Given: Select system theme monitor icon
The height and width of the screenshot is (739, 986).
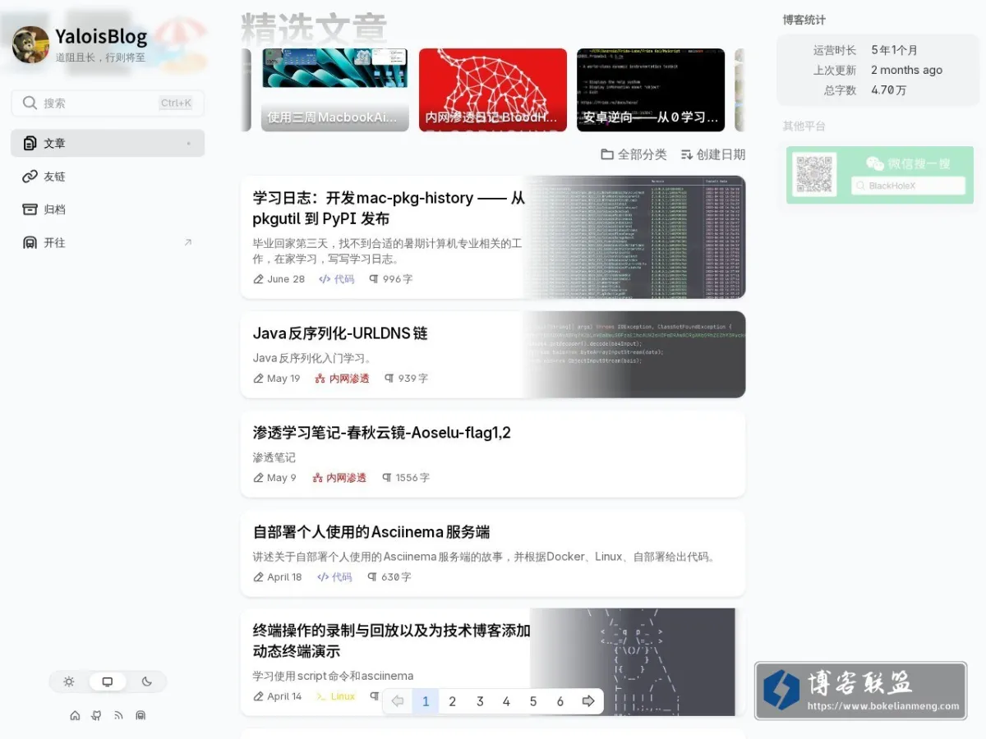Looking at the screenshot, I should [x=108, y=682].
